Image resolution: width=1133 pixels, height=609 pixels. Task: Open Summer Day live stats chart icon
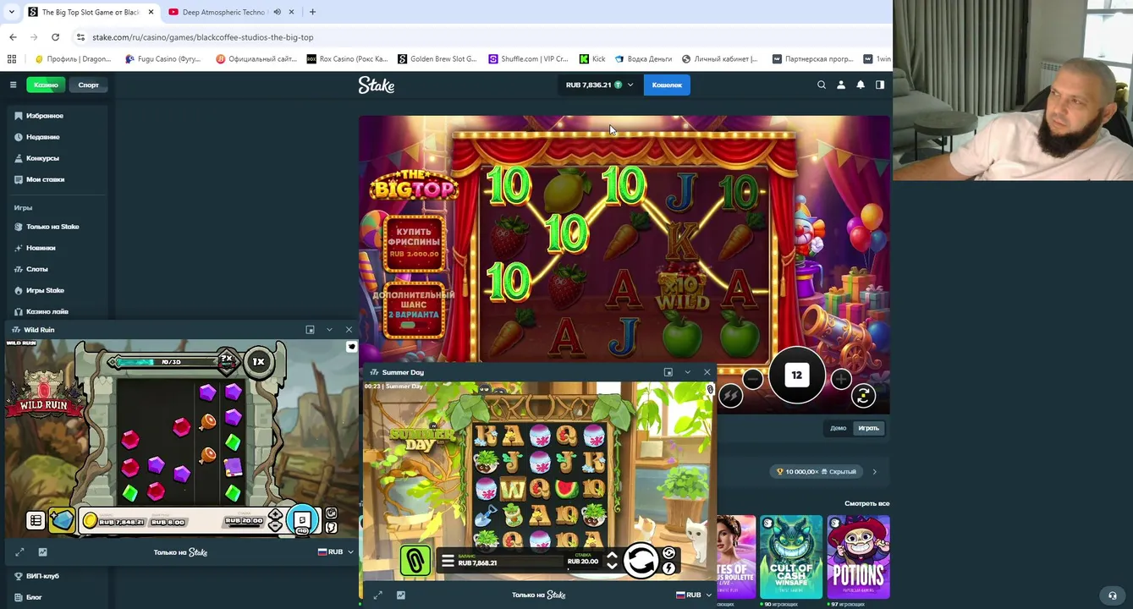point(401,595)
